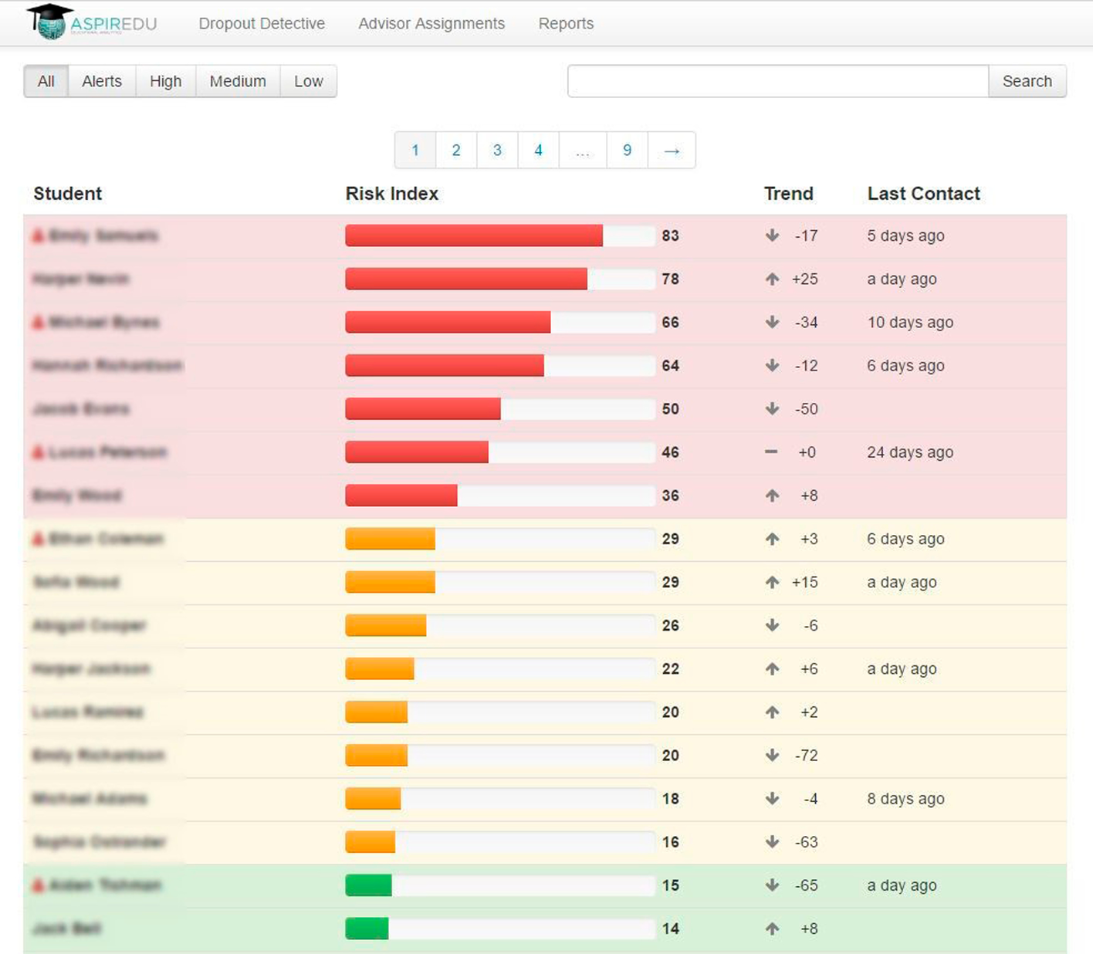Click the Search button
The height and width of the screenshot is (954, 1093).
1027,81
